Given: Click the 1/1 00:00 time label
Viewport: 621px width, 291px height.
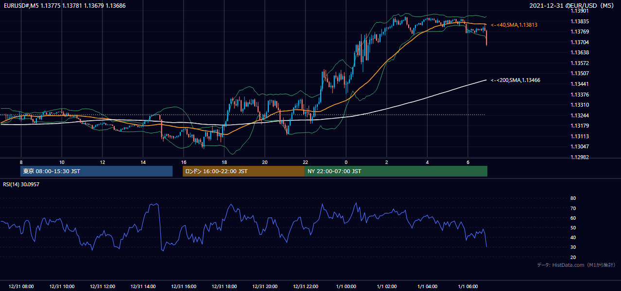Looking at the screenshot, I should coord(346,287).
